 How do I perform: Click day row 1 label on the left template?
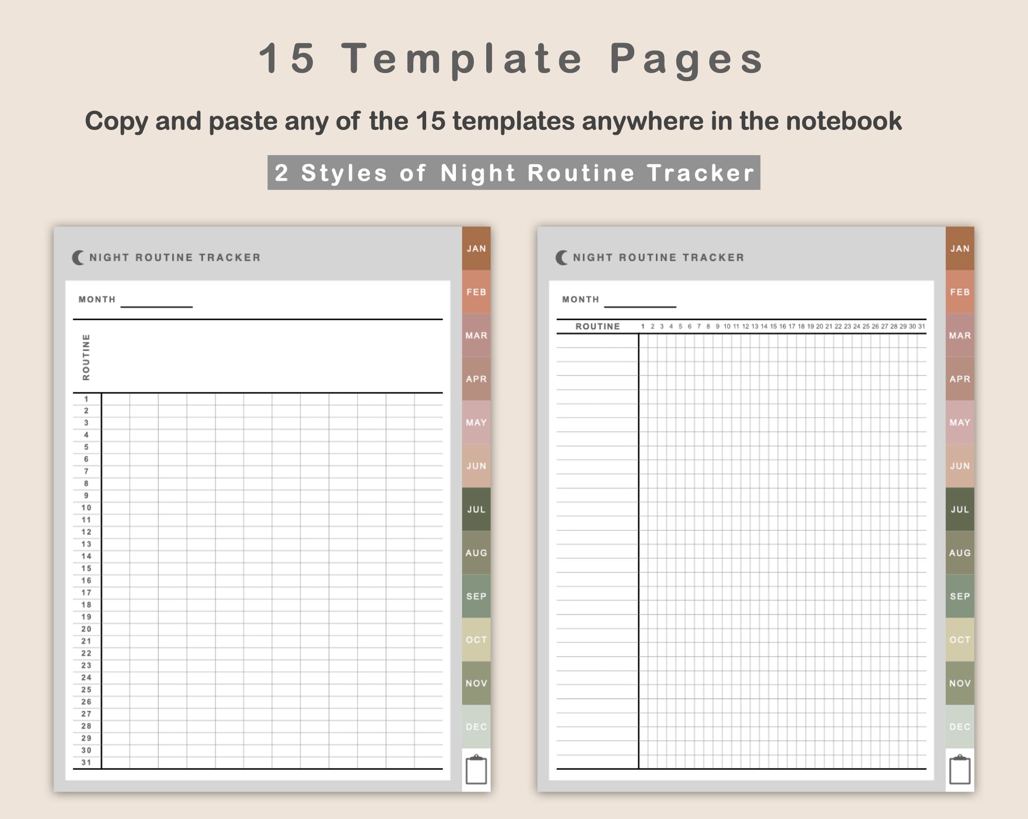[x=86, y=399]
